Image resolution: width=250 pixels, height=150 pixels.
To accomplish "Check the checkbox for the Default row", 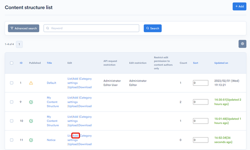I will point(12,83).
